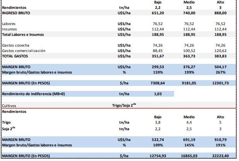Click the Total Labores e Insumos label
This screenshot has height=161, width=239.
click(x=23, y=34)
